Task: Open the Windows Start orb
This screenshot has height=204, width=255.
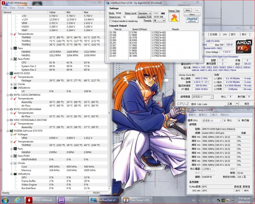Action: click(5, 200)
